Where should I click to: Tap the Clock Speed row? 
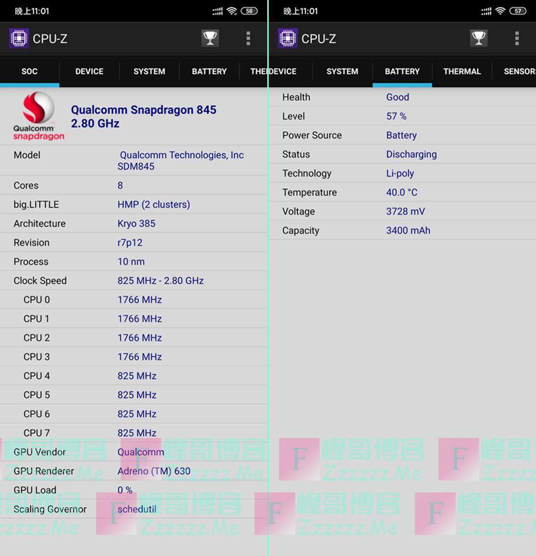point(133,281)
